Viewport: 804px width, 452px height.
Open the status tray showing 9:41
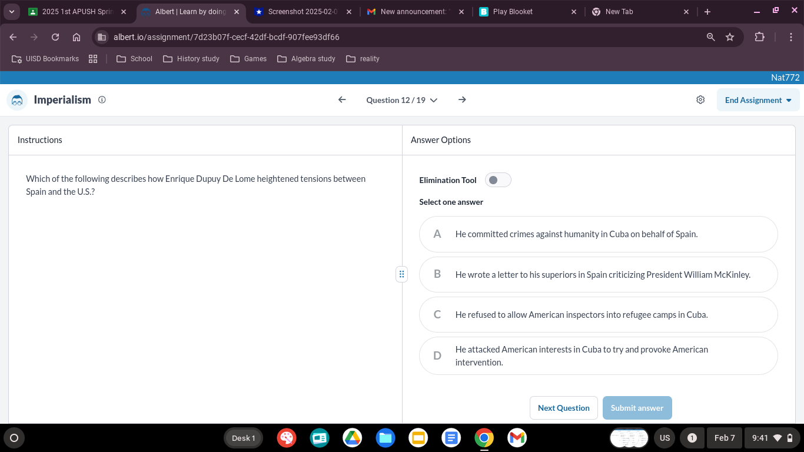click(x=772, y=438)
